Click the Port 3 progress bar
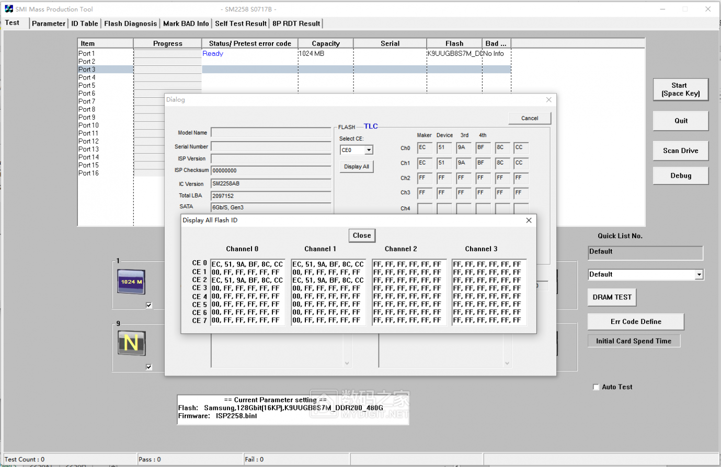Viewport: 721px width, 467px height. [167, 69]
